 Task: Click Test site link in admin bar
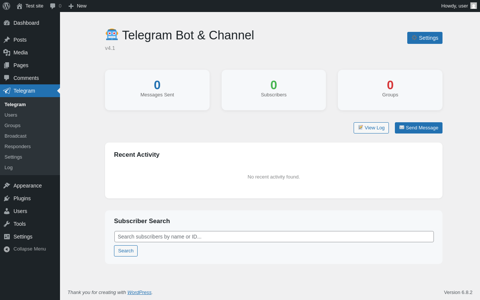click(x=34, y=6)
